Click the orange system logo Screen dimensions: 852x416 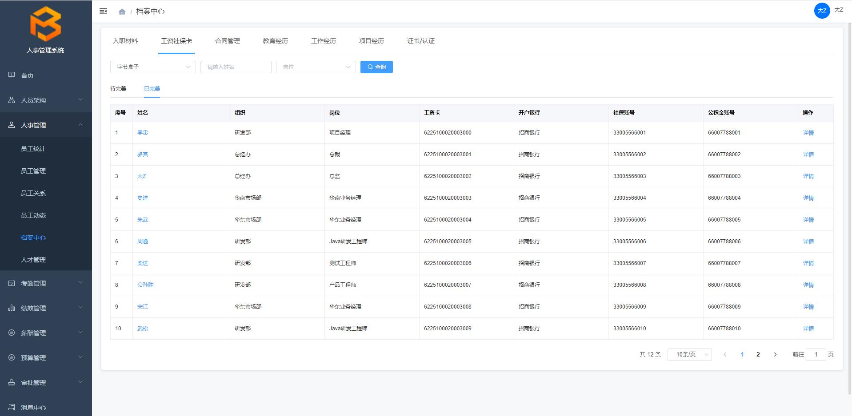coord(46,24)
